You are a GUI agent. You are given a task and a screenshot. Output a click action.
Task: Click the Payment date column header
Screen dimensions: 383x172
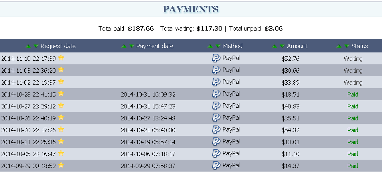[155, 46]
